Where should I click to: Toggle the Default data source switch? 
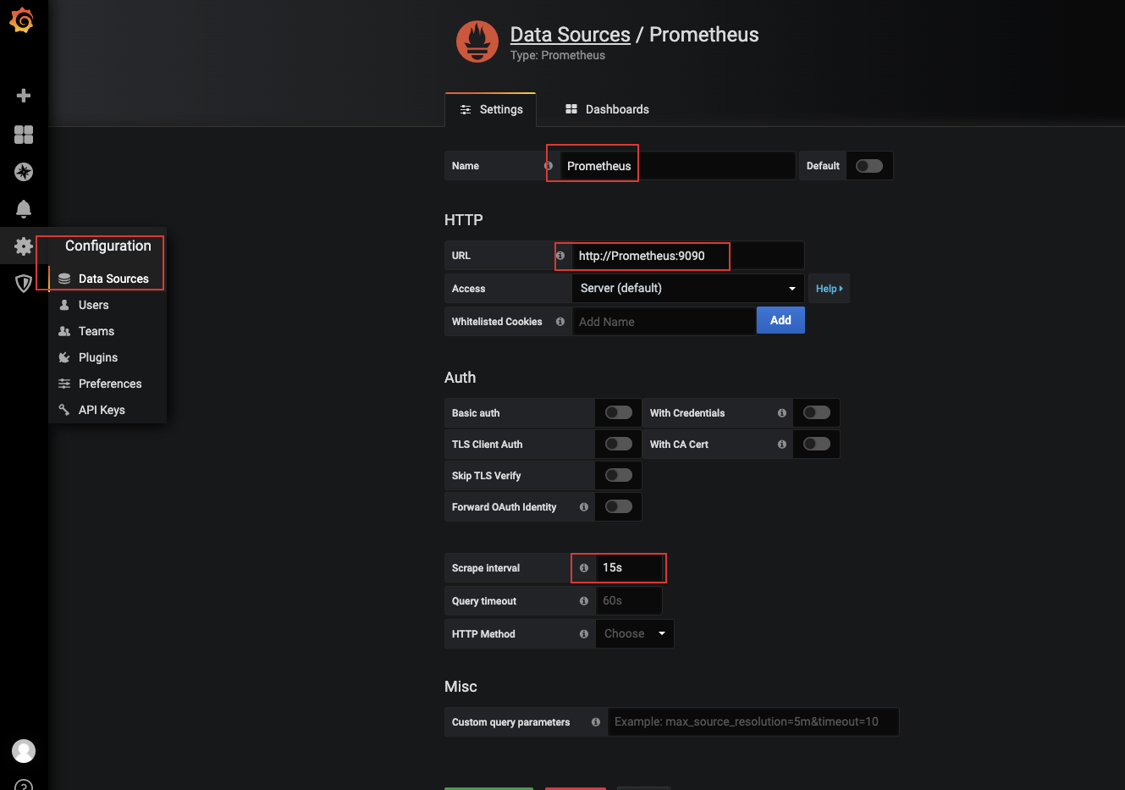tap(869, 166)
